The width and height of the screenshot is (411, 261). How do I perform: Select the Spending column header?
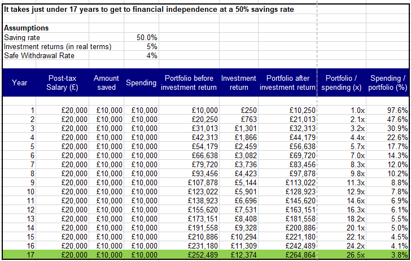[141, 82]
